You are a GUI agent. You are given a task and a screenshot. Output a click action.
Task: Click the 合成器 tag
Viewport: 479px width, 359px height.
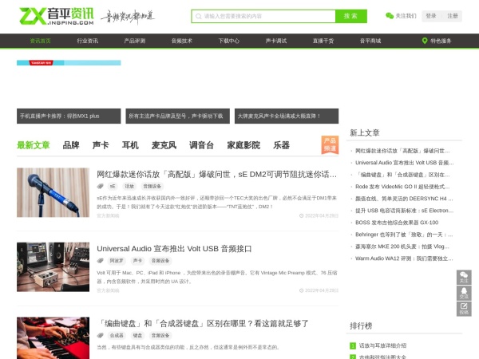[x=117, y=336]
